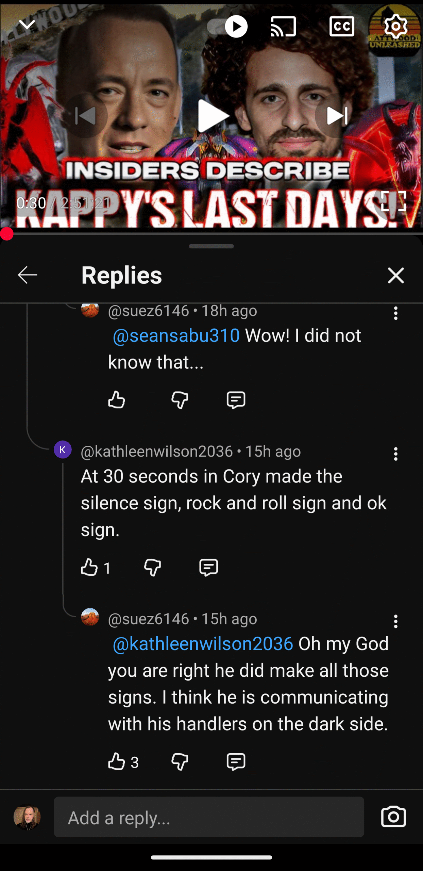Like the "Wow! I did not know that" reply
Image resolution: width=423 pixels, height=871 pixels.
pos(116,399)
